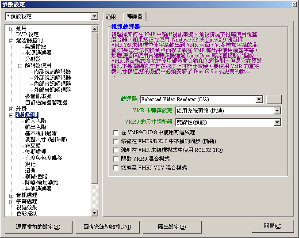Select 基本視訊過濾 in the tree
Screen dimensions: 299x238
click(x=41, y=133)
